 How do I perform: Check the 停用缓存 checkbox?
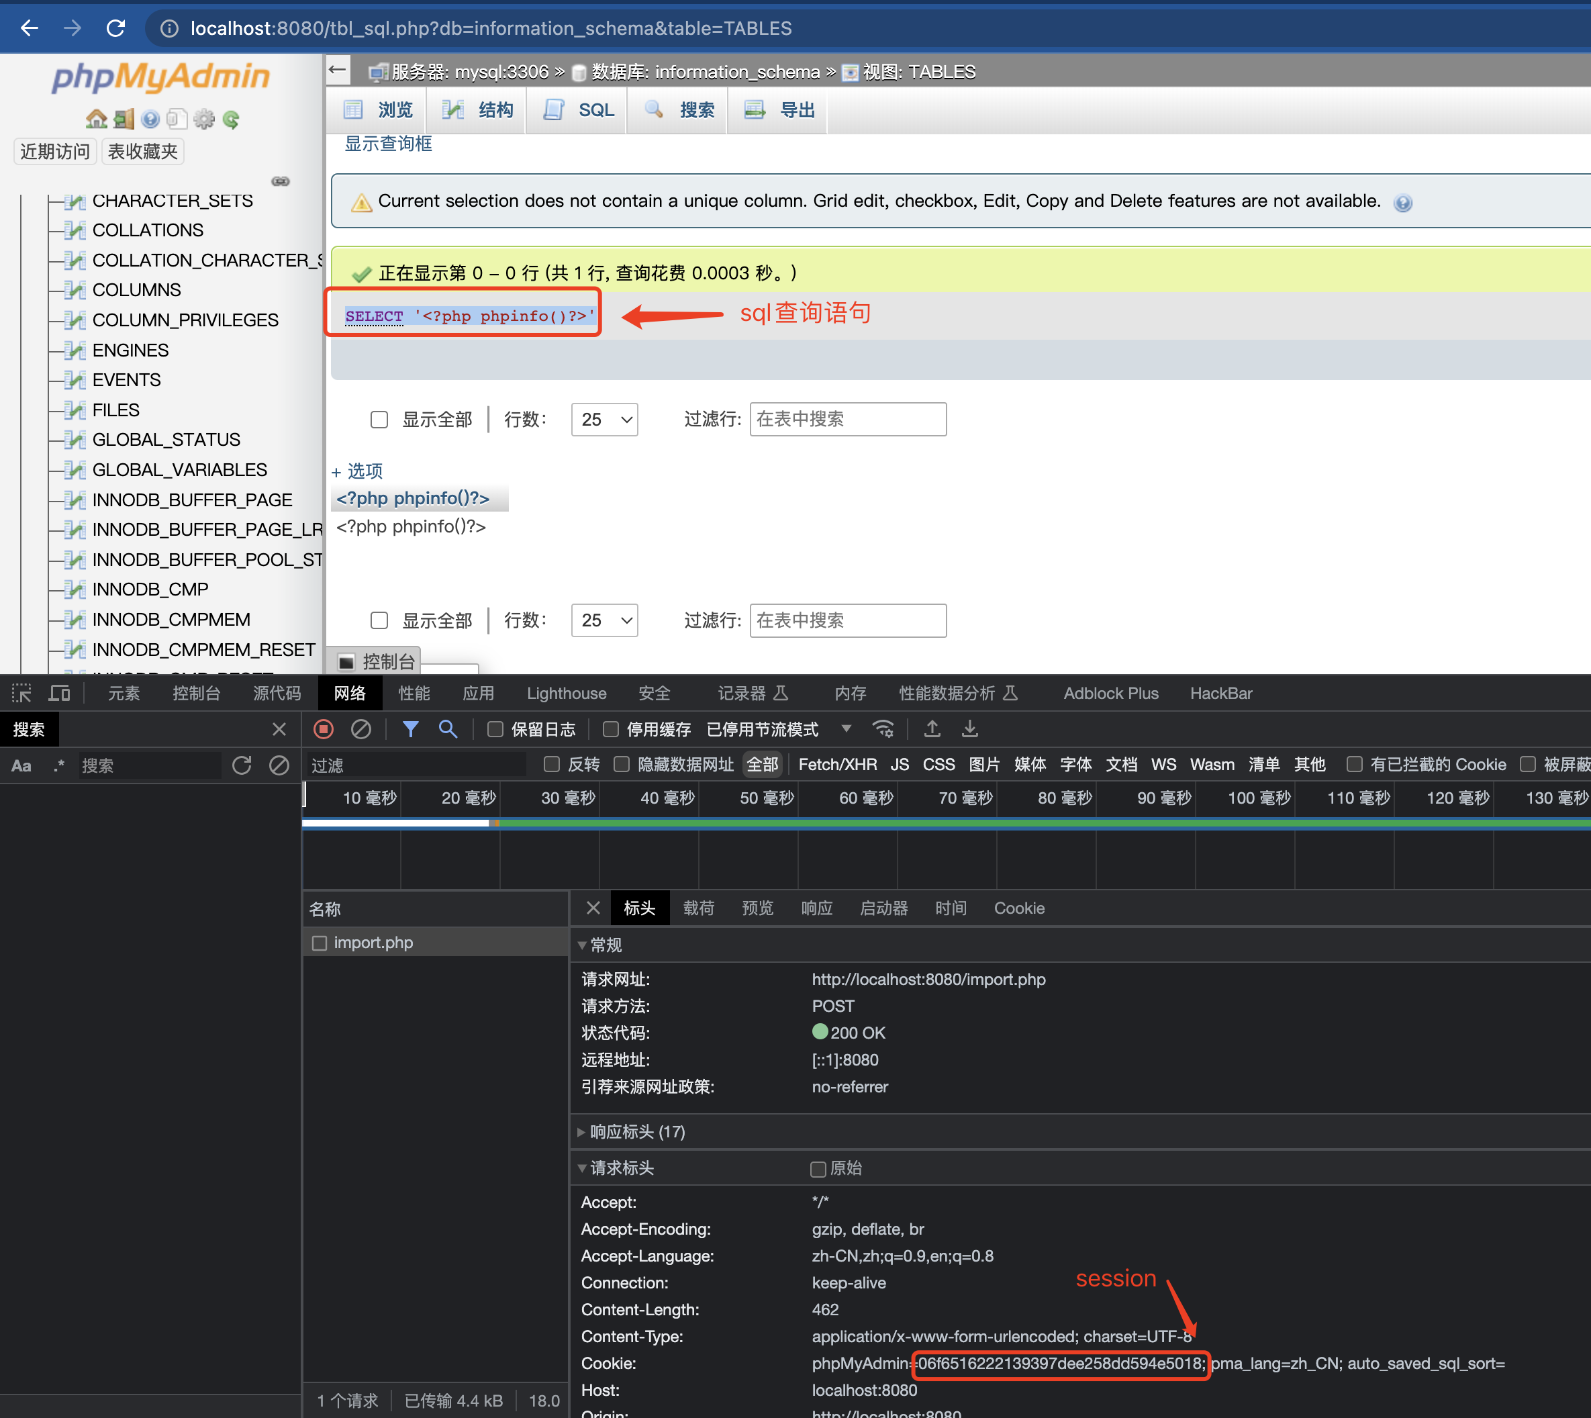pos(611,729)
